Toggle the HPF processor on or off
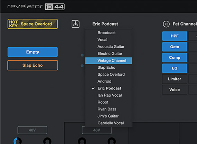The image size is (197, 144). pos(175,36)
